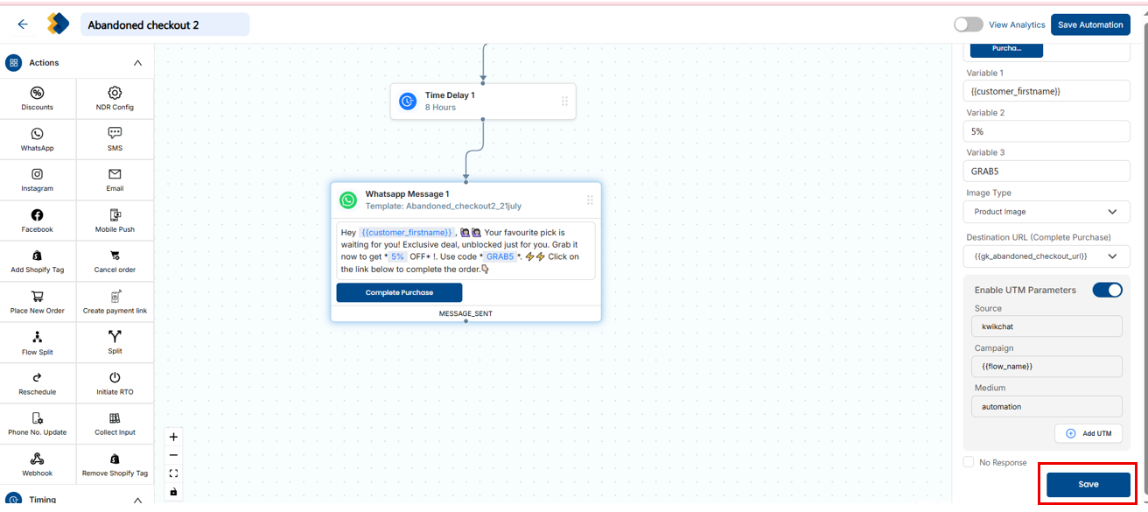1148x512 pixels.
Task: Insert a Split node
Action: click(115, 343)
